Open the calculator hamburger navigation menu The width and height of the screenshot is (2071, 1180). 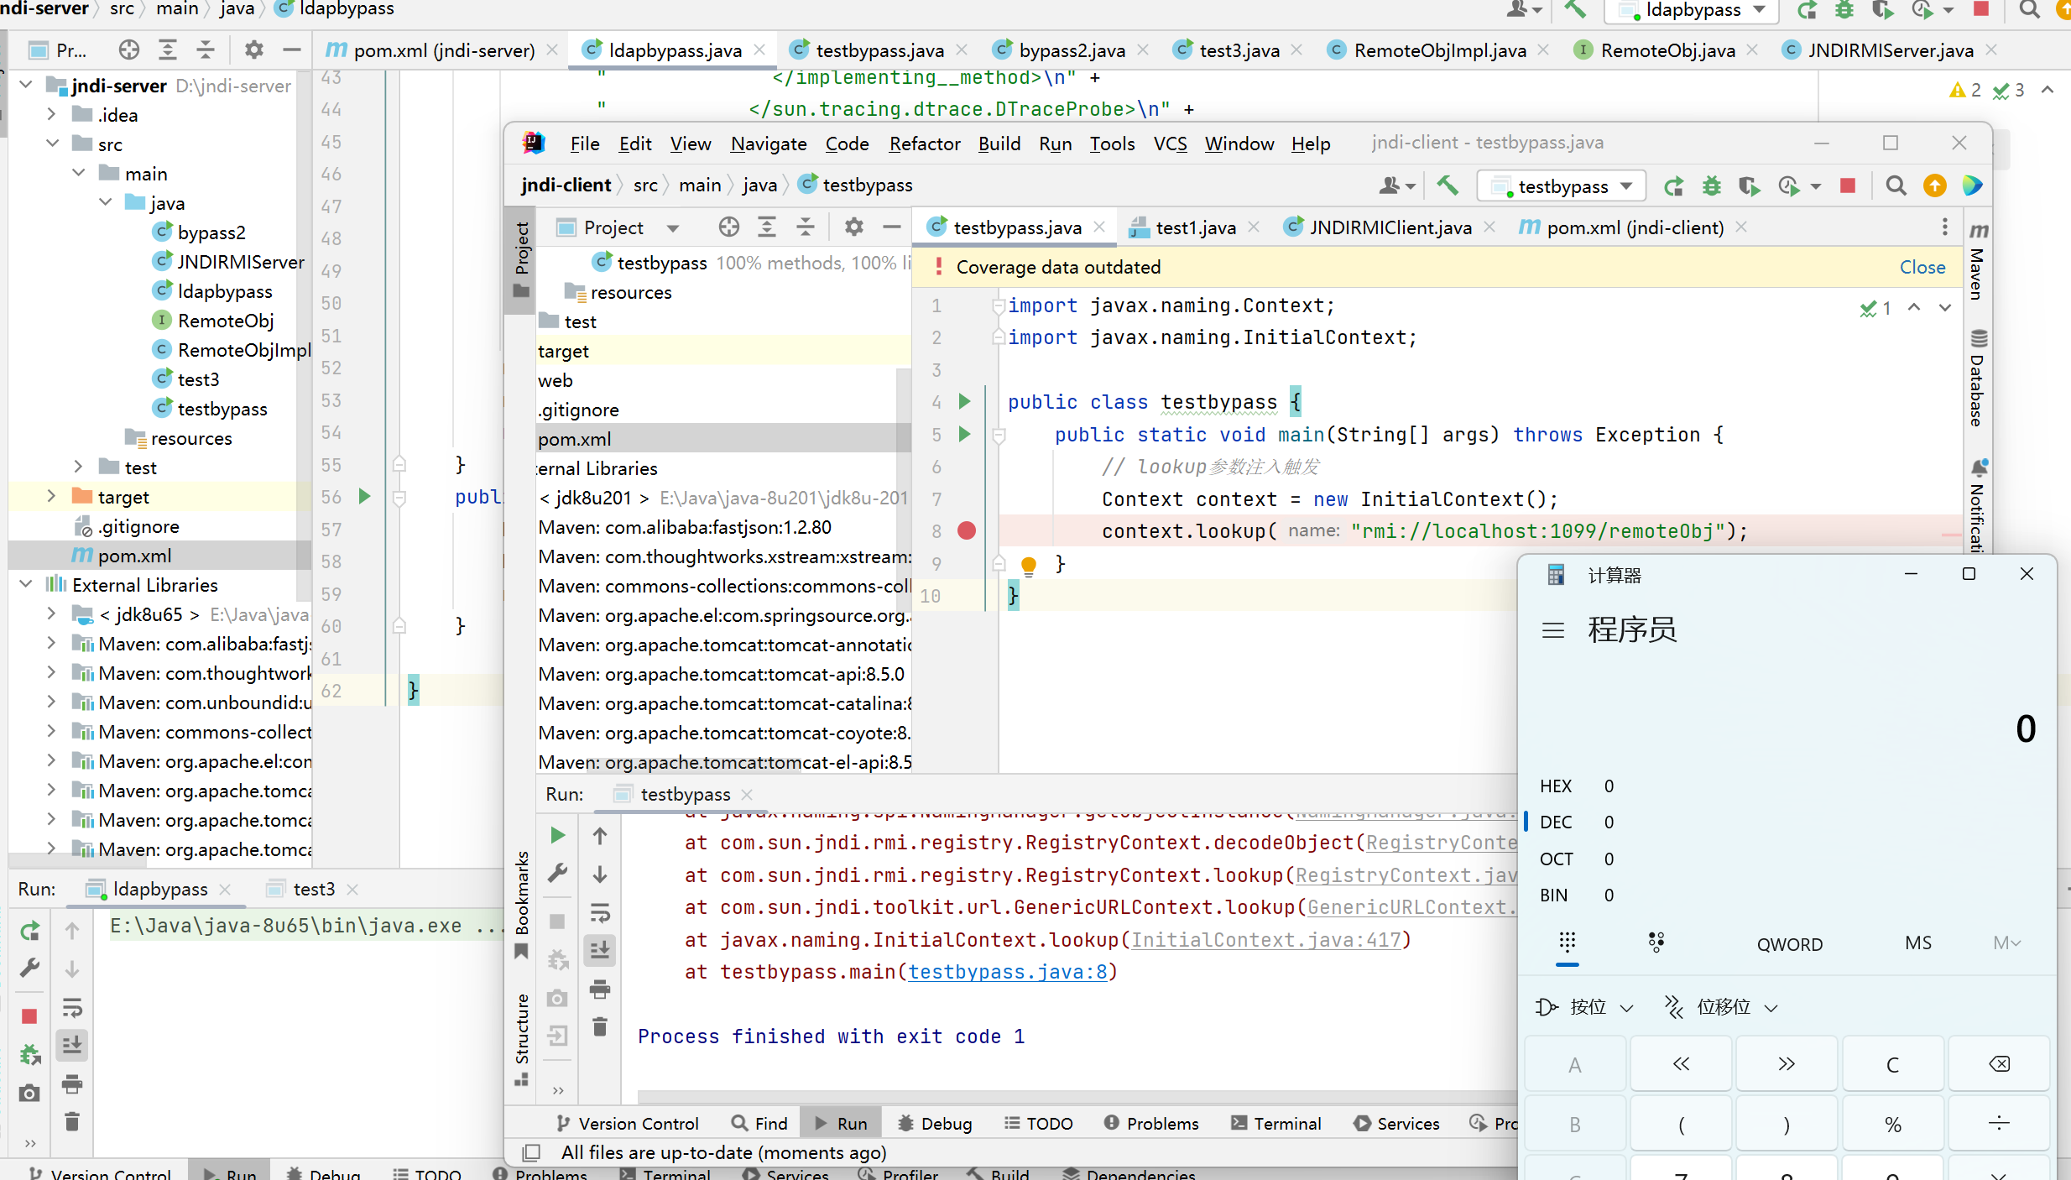tap(1553, 630)
